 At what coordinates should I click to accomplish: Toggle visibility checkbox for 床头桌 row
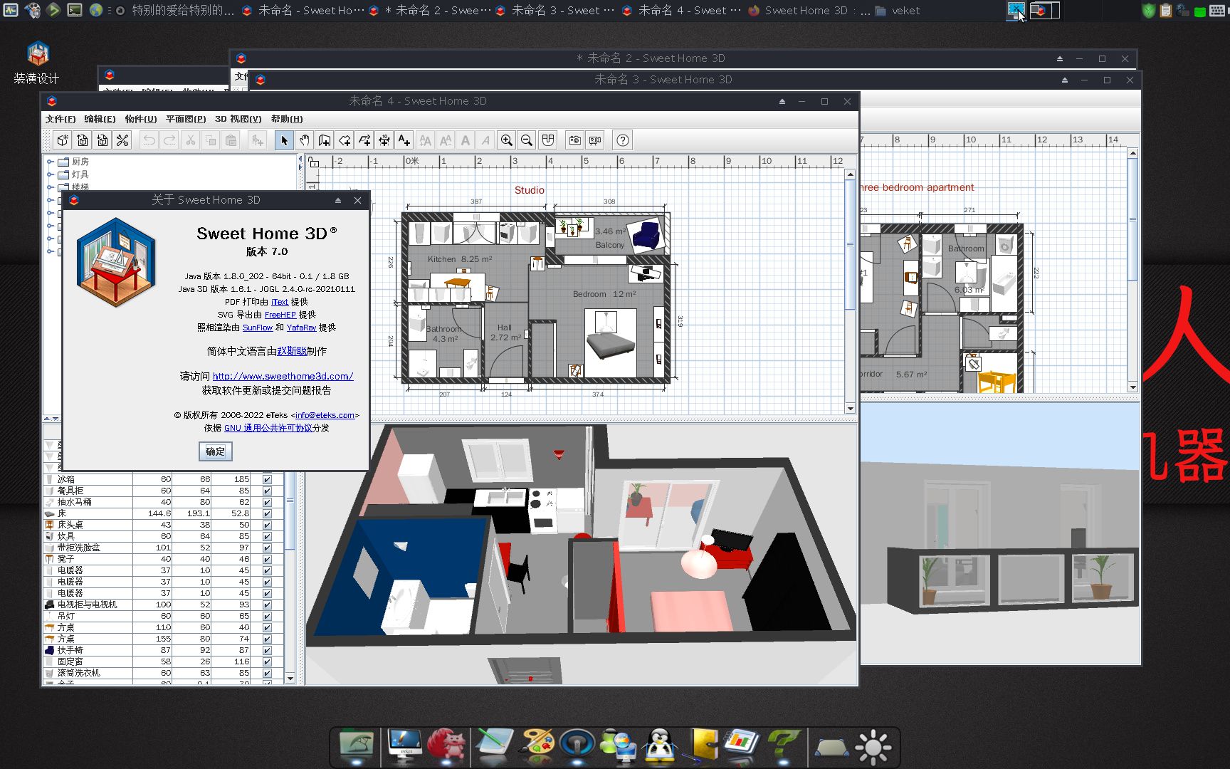click(267, 525)
